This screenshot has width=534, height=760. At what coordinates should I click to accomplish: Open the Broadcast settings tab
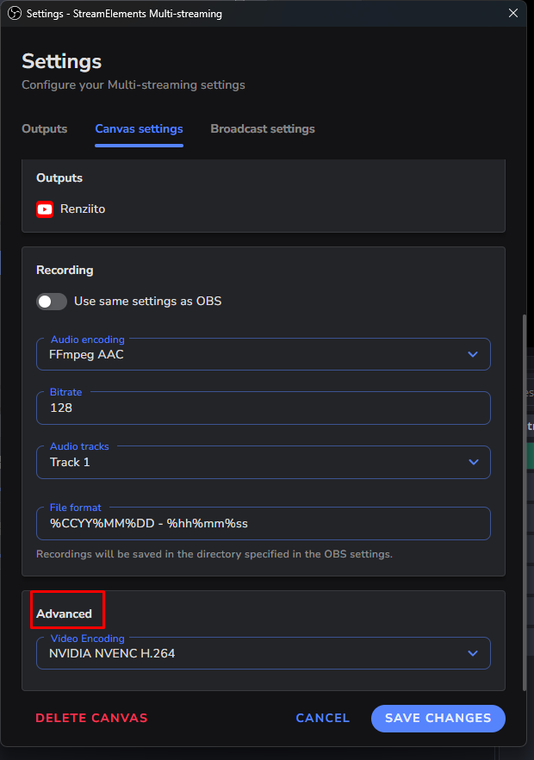pyautogui.click(x=262, y=128)
